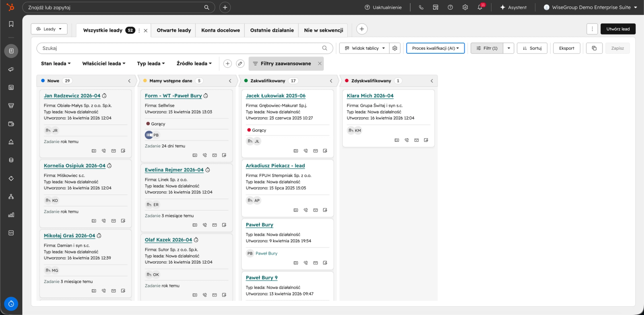This screenshot has height=315, width=644.
Task: Open Asystent AI assistant
Action: [513, 7]
